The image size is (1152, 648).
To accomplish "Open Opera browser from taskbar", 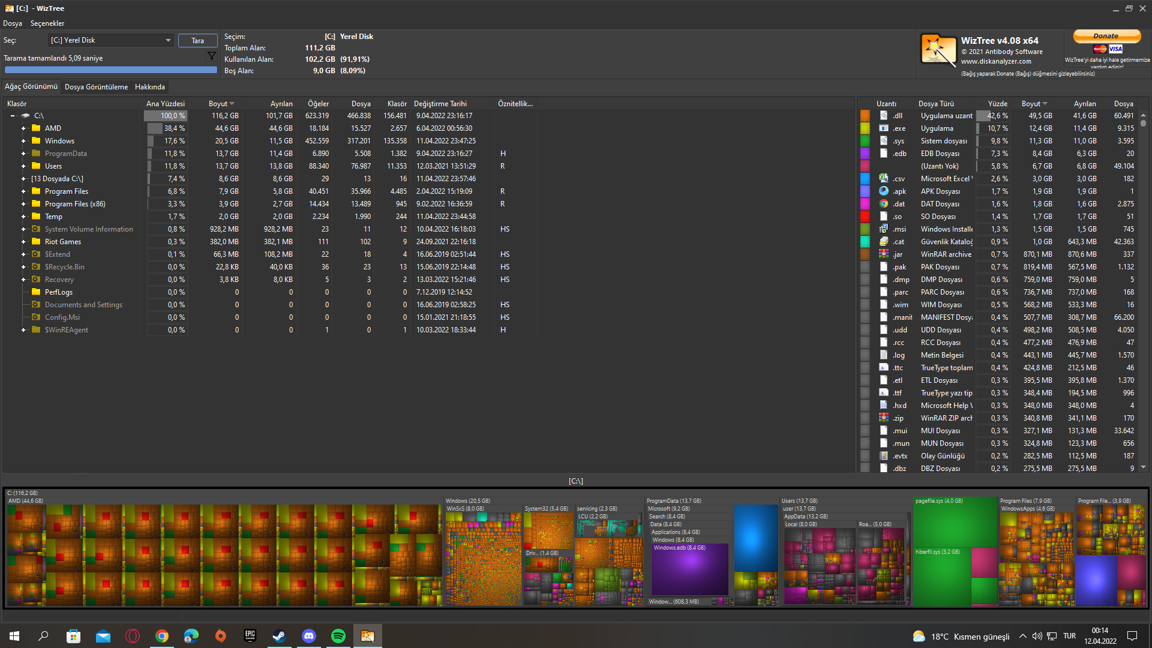I will pyautogui.click(x=133, y=636).
